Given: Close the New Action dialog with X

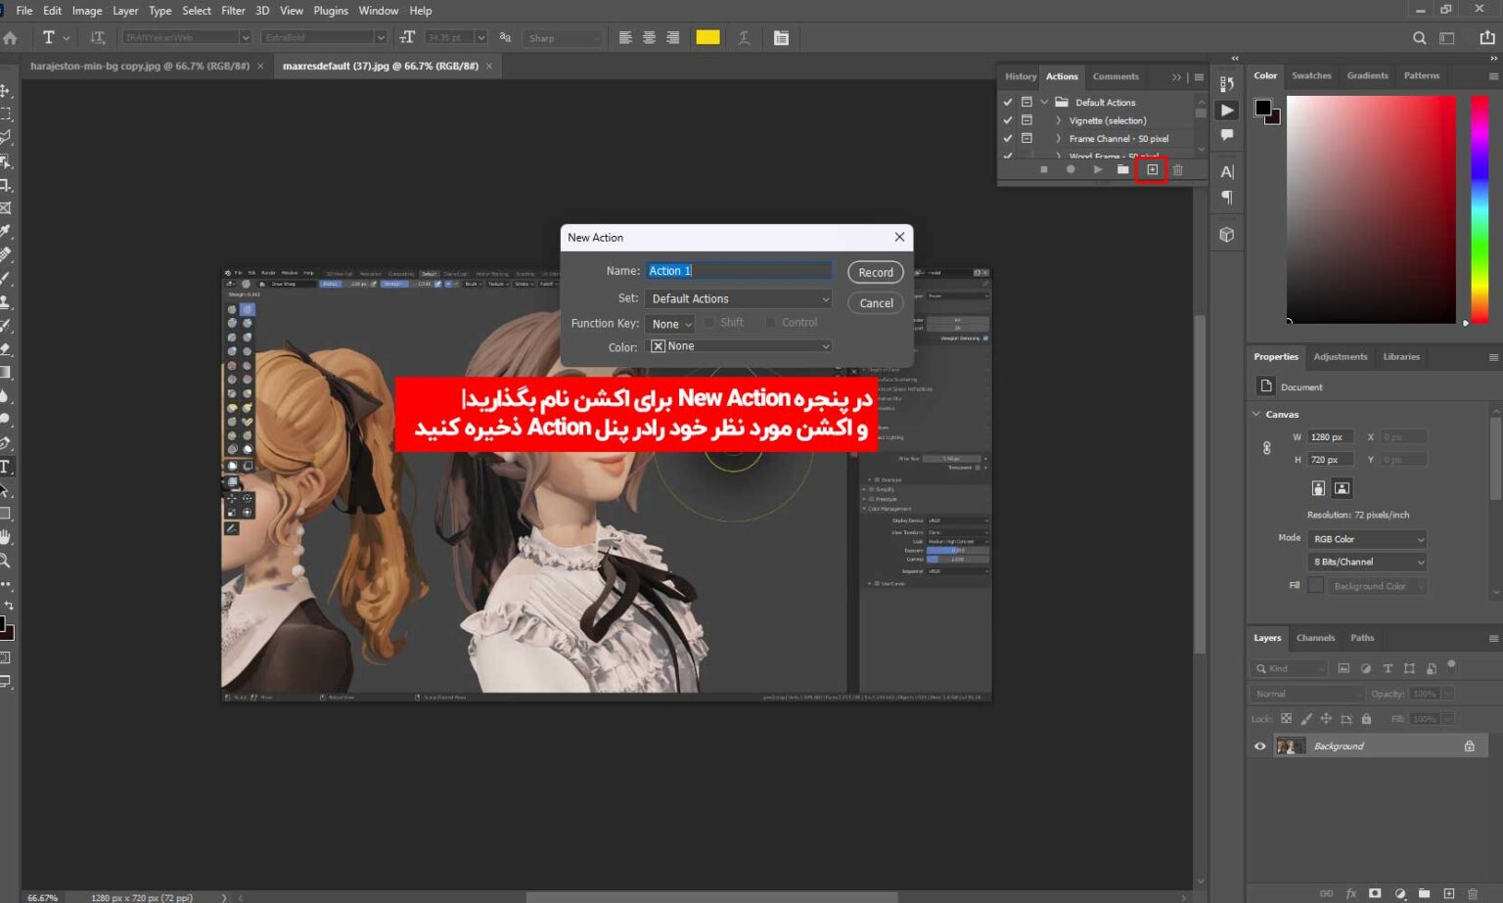Looking at the screenshot, I should (x=899, y=237).
